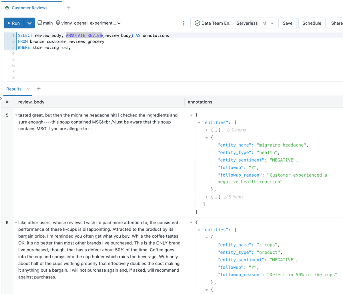Viewport: 343px width, 294px height.
Task: Add a visualization with plus icon beside Results
Action: click(39, 89)
